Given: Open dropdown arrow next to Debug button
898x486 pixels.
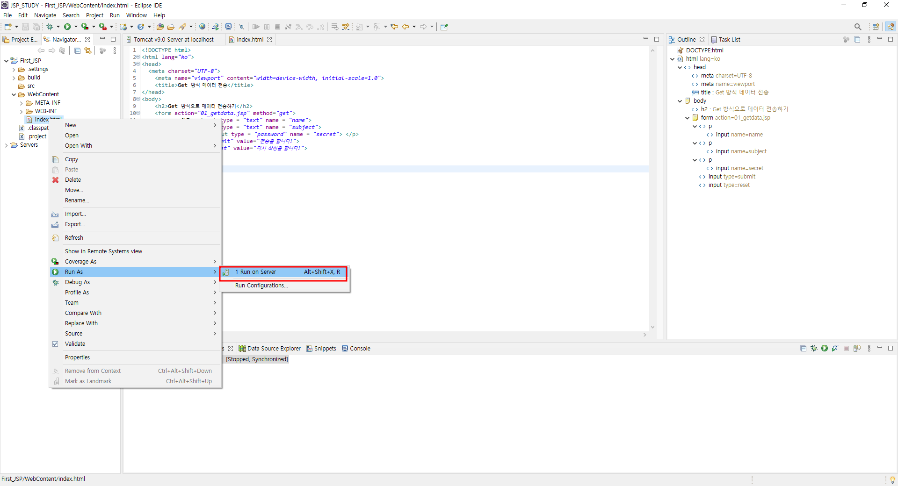Looking at the screenshot, I should click(x=58, y=27).
